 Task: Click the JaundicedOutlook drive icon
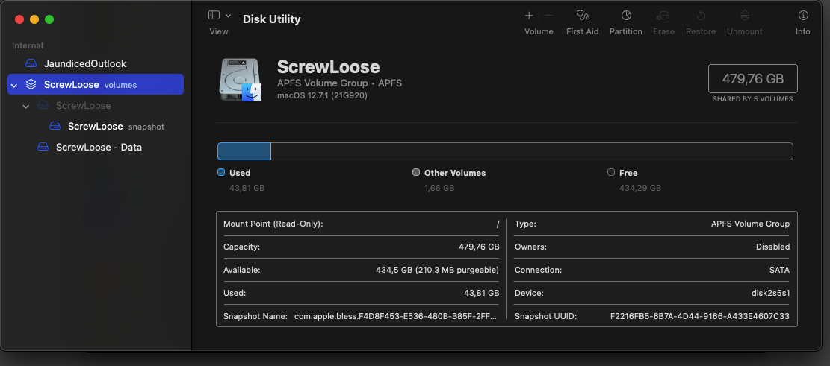tap(31, 63)
